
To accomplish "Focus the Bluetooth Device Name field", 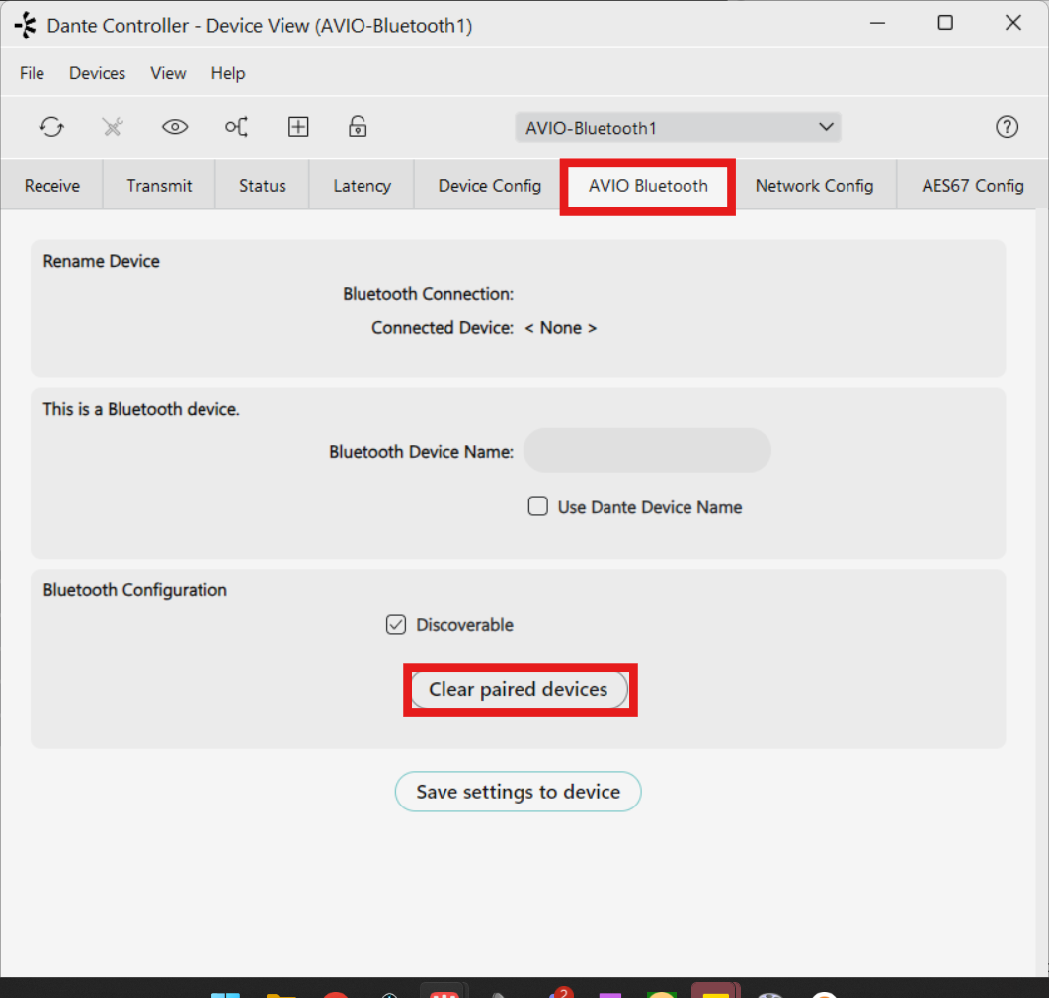I will [647, 451].
